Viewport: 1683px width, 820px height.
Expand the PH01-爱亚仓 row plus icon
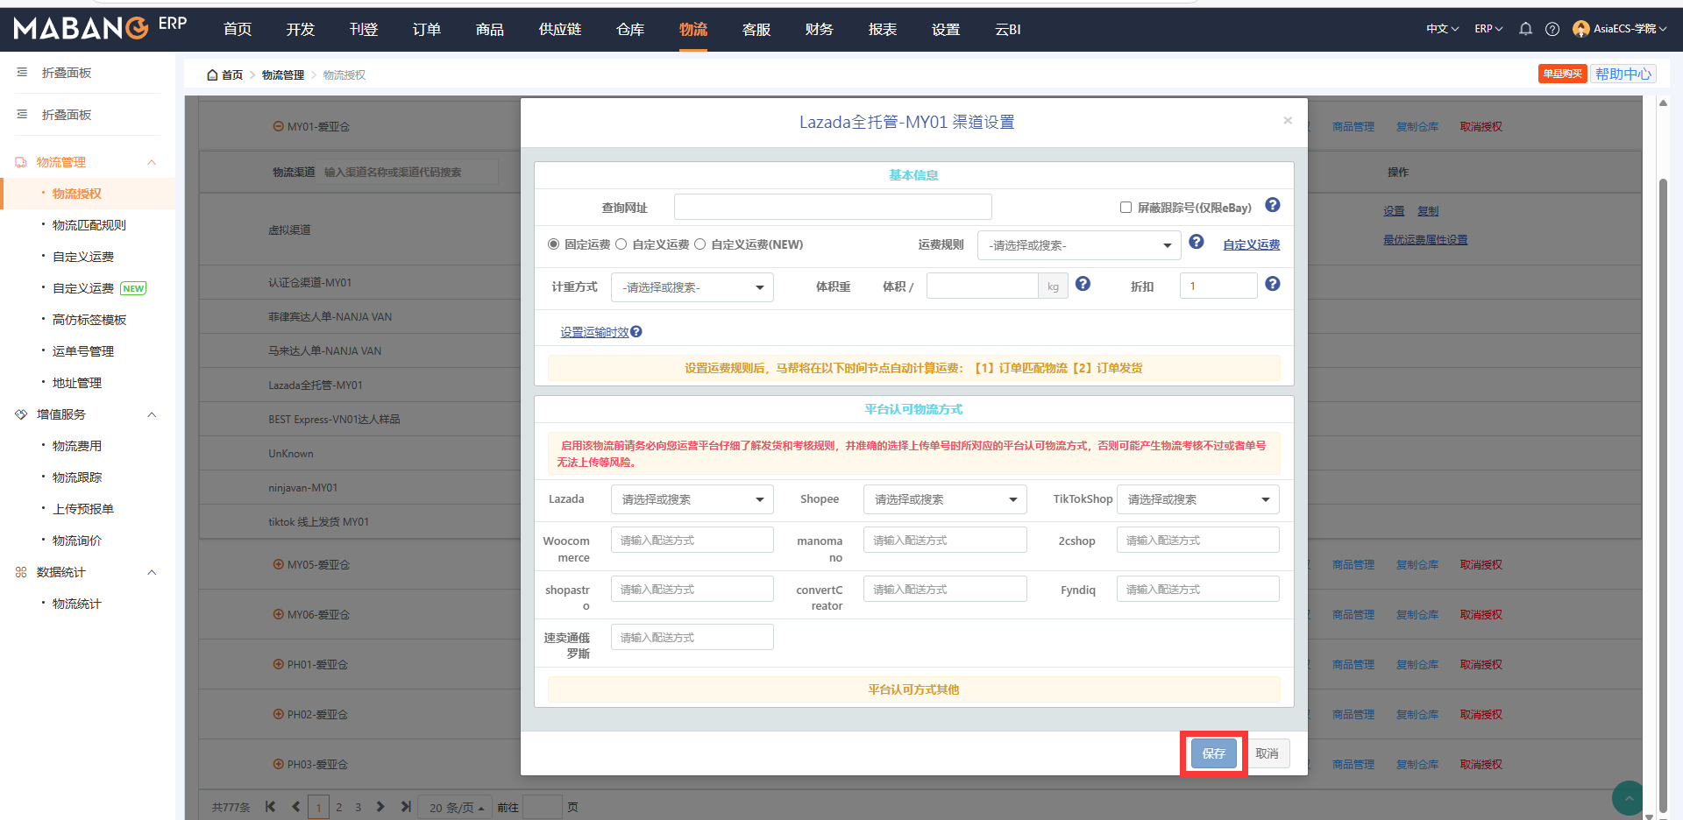point(278,664)
